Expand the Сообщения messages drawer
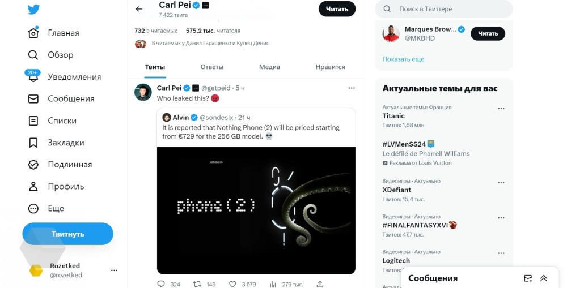The width and height of the screenshot is (567, 288). 544,278
